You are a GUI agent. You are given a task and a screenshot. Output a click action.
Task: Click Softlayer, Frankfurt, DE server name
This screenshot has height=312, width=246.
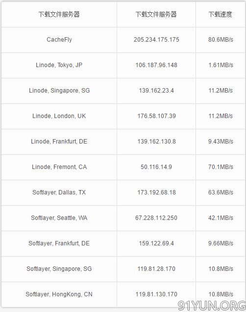coord(59,243)
